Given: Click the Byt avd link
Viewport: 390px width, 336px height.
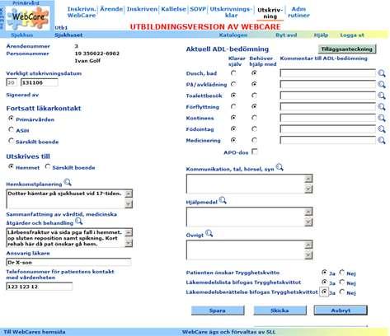Looking at the screenshot, I should tap(286, 35).
